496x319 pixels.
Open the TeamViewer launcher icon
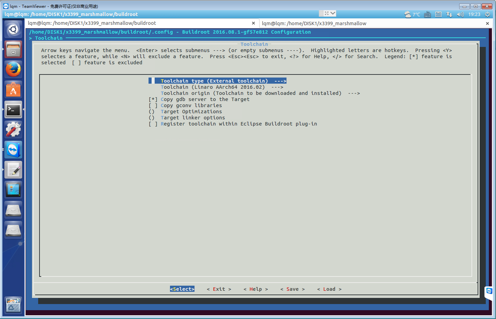(13, 150)
